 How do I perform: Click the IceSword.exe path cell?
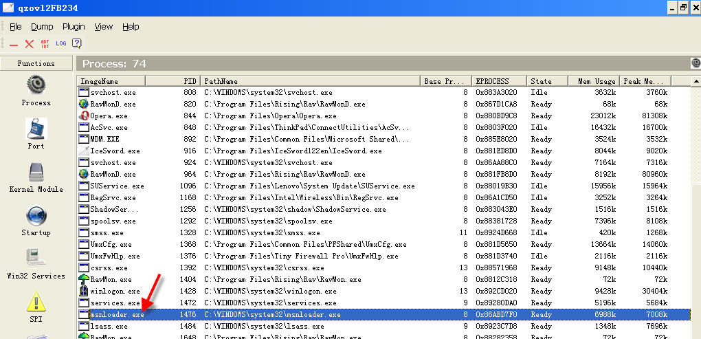[293, 151]
